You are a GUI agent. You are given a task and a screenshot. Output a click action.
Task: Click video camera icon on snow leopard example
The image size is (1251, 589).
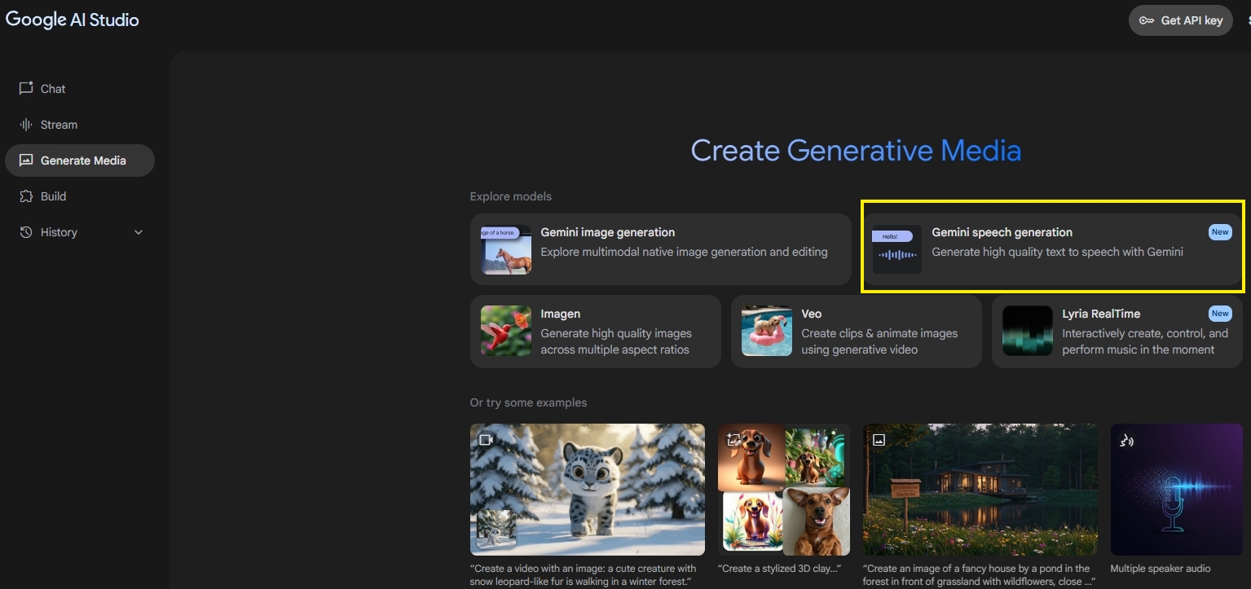pos(487,440)
